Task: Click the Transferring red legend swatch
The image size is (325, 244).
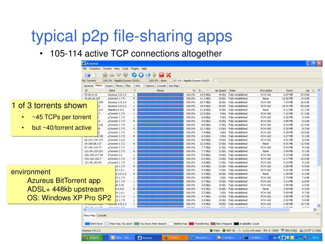Action: 191,224
